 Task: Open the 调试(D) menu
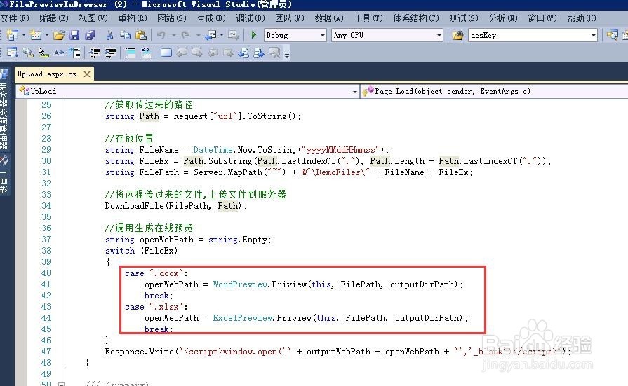coord(250,18)
